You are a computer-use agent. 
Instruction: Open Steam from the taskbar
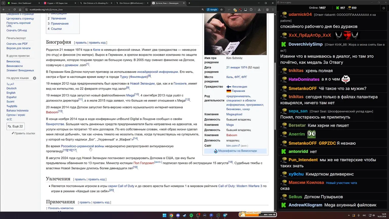(184, 215)
